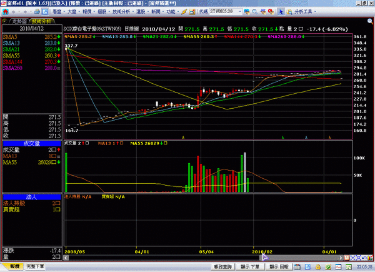375x272 pixels.
Task: Click the lightning bolt icon in toolbar
Action: [184, 12]
